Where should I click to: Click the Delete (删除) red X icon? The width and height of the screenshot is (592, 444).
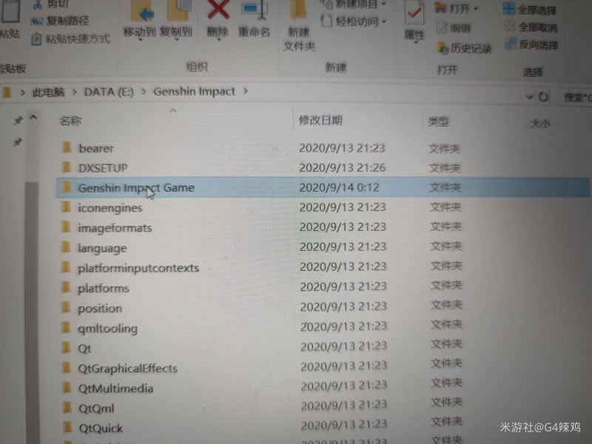tap(218, 10)
